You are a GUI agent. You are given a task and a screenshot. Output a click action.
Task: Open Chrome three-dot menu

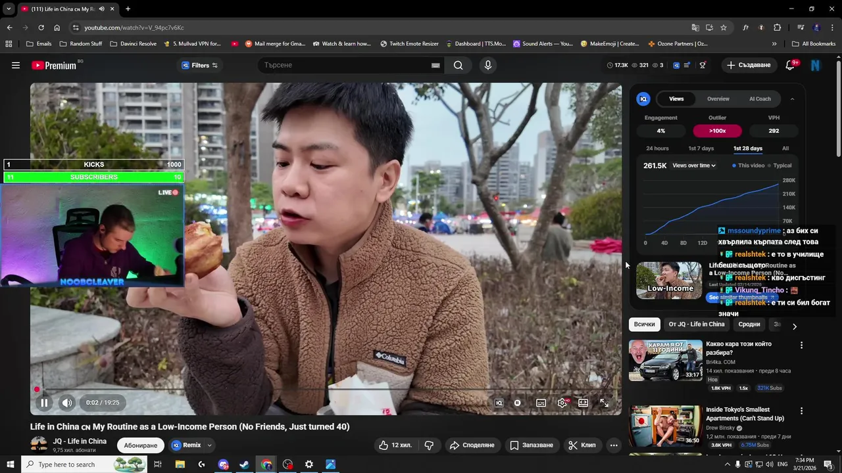(x=832, y=28)
